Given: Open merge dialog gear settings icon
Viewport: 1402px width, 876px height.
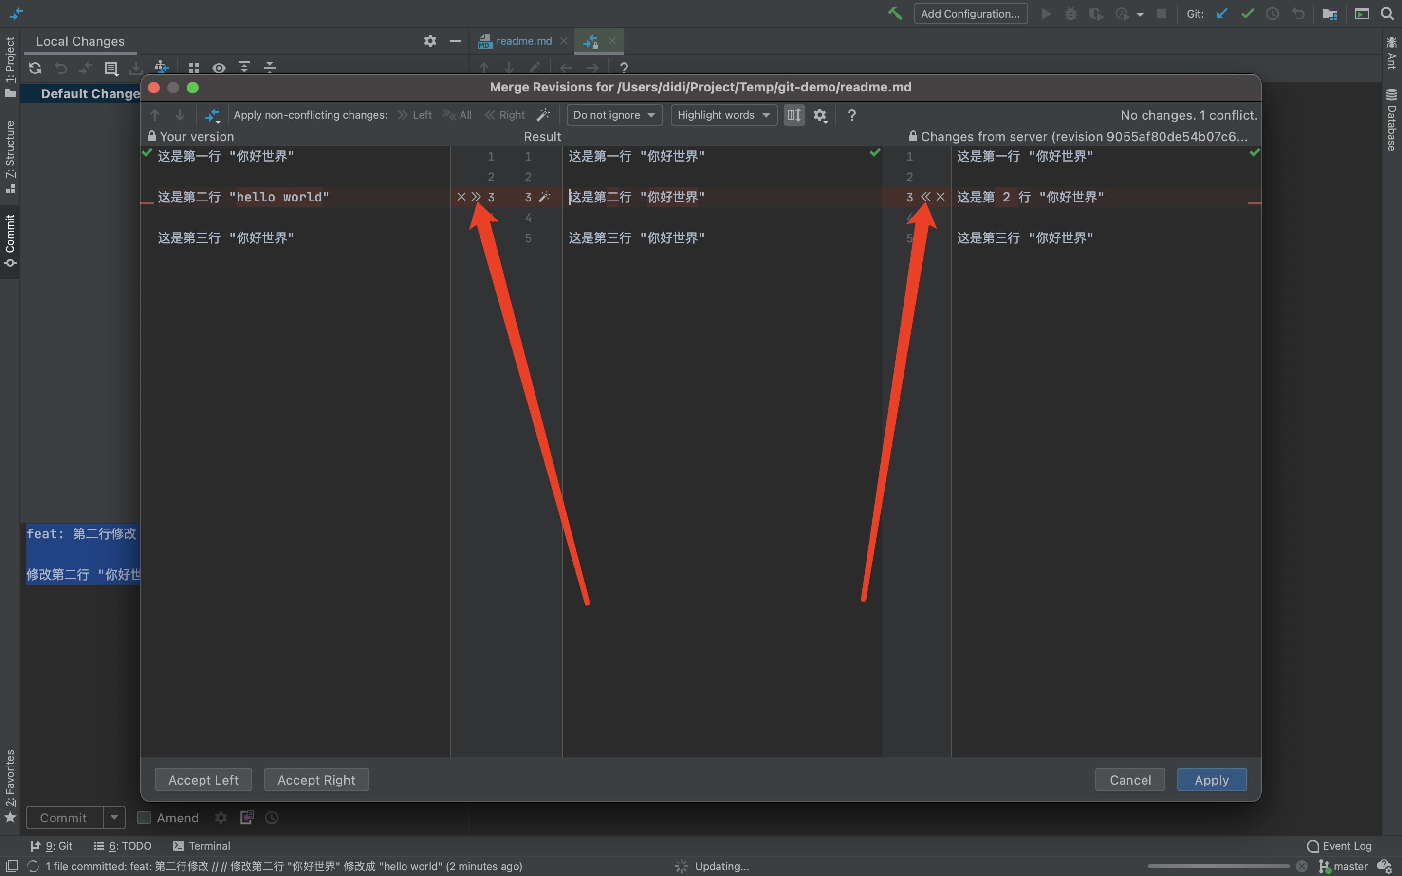Looking at the screenshot, I should pos(819,115).
